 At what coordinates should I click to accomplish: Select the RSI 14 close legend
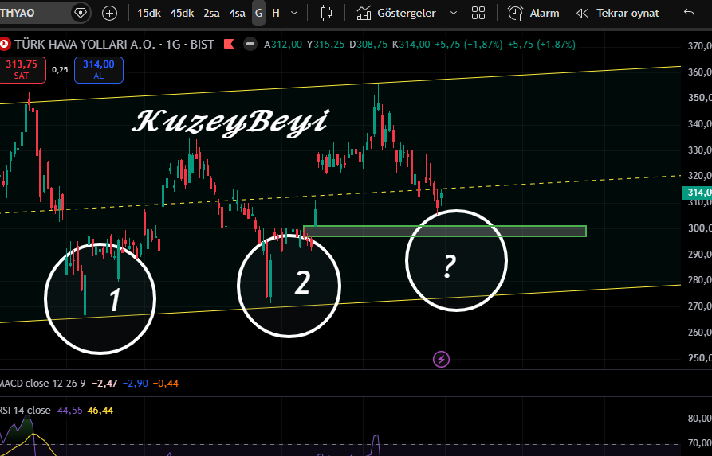pos(26,411)
